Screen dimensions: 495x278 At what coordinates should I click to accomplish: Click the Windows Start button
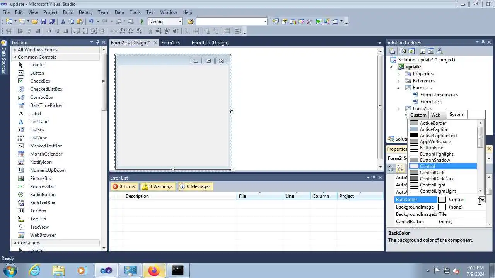click(x=10, y=271)
